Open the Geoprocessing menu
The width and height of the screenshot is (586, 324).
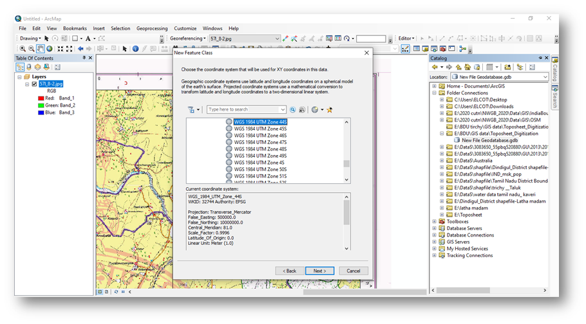pos(152,28)
